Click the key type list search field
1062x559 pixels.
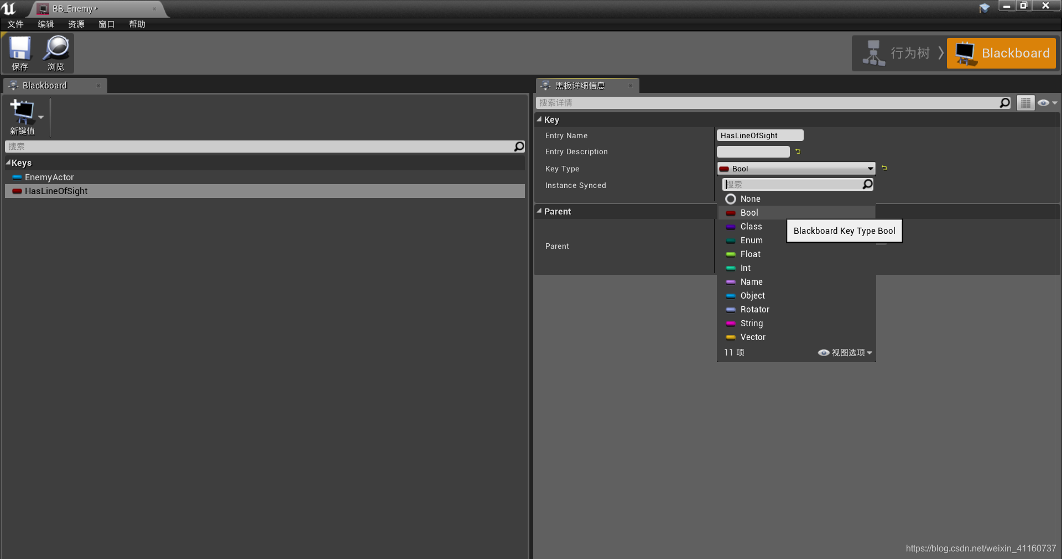click(x=792, y=184)
